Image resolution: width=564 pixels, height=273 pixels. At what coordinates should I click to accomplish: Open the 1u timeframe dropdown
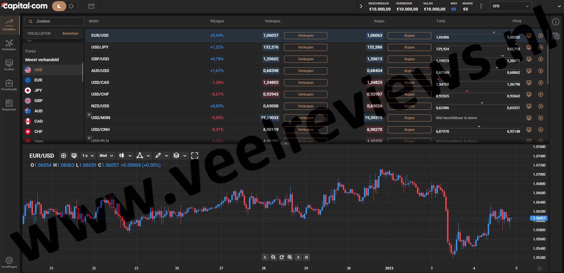click(88, 156)
